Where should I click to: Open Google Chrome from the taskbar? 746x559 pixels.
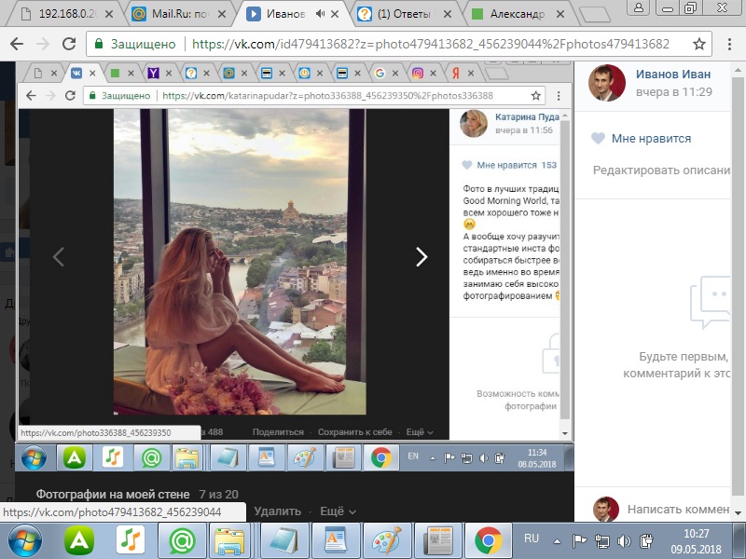[488, 540]
